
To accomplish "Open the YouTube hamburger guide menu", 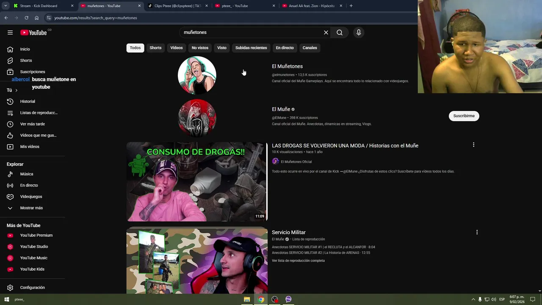I will tap(10, 33).
